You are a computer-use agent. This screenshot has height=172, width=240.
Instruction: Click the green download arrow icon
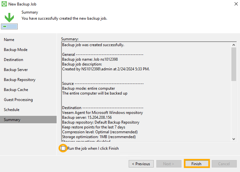[x=9, y=17]
